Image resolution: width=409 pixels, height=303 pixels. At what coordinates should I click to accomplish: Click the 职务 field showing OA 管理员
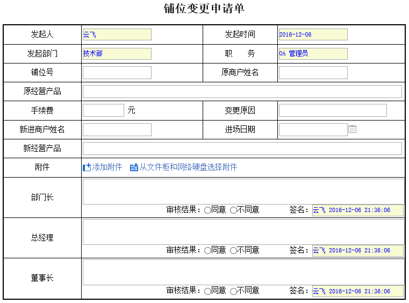313,53
